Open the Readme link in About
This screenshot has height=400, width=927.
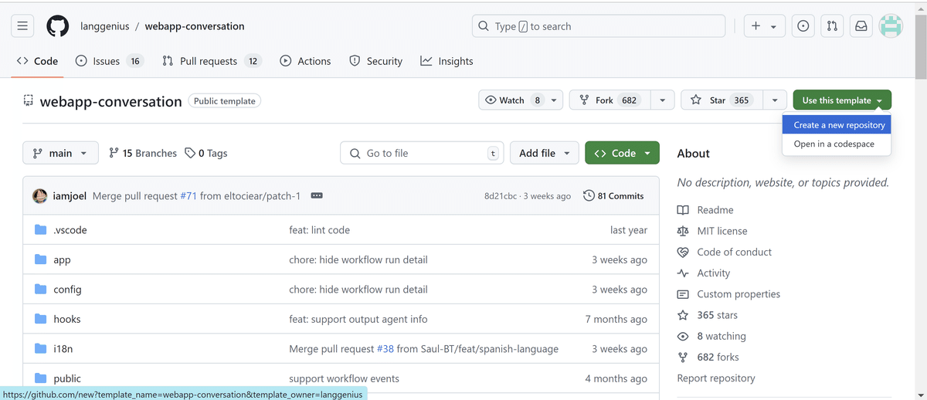(x=705, y=210)
